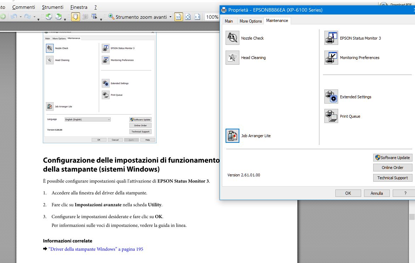Open the Extended Settings icon
This screenshot has height=263, width=415.
(x=331, y=97)
